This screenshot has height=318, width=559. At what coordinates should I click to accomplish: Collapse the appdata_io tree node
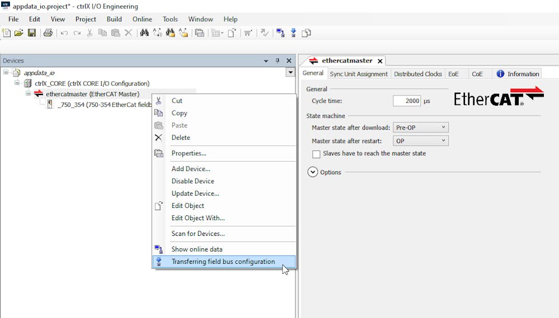tap(6, 72)
